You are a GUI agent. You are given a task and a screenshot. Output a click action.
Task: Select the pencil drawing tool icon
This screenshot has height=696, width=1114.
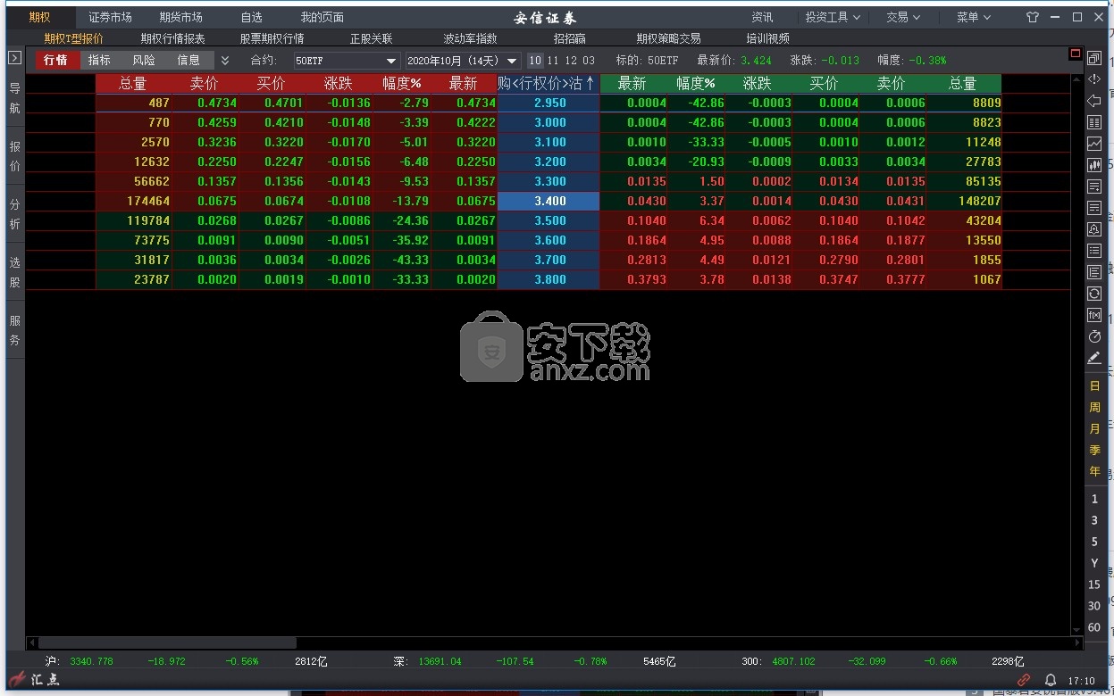(x=1094, y=358)
